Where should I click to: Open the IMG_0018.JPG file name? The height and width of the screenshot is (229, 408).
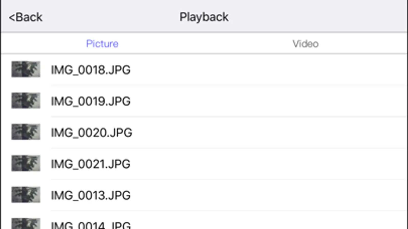91,70
